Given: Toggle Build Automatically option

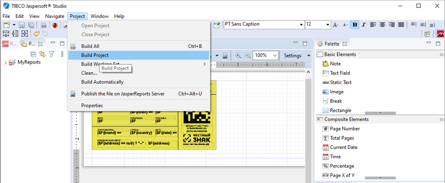Looking at the screenshot, I should pyautogui.click(x=139, y=82).
